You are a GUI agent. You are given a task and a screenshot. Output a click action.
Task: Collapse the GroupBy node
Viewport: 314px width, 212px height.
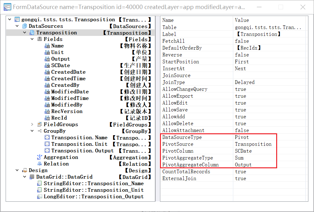tap(32, 131)
